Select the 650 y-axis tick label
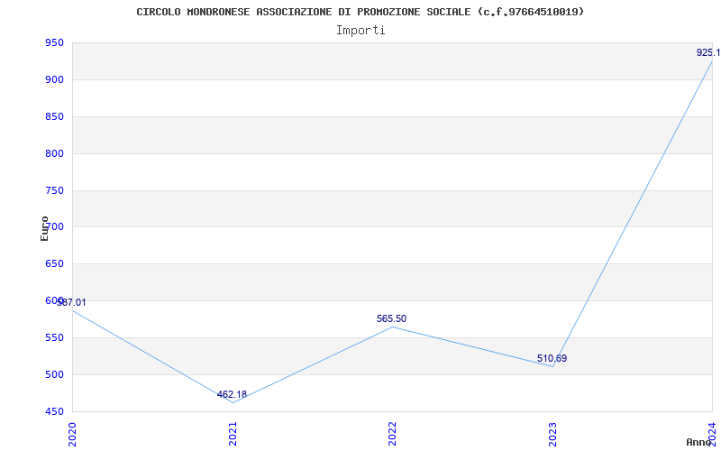721x451 pixels. [54, 264]
